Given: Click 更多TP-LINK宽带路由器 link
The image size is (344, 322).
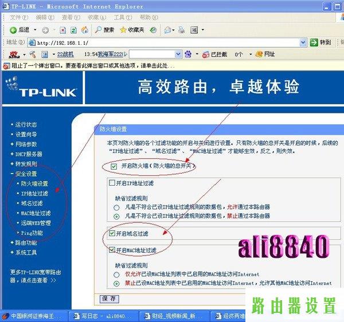Looking at the screenshot, I should click(x=35, y=276).
